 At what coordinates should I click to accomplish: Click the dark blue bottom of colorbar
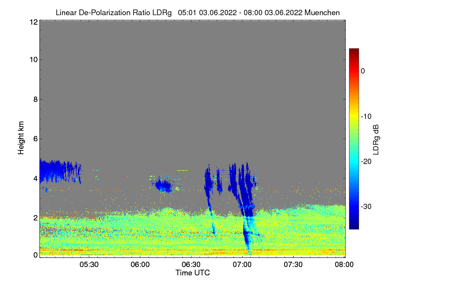point(354,226)
